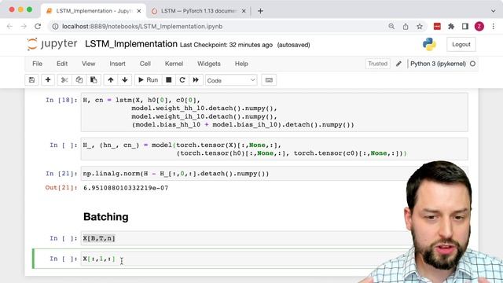Bookmark this page with star icon

click(x=420, y=26)
